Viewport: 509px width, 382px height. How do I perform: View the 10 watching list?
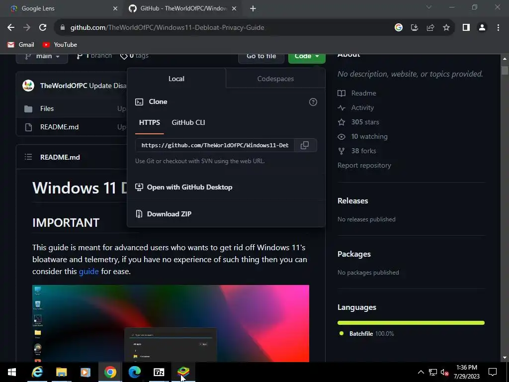[x=362, y=136]
